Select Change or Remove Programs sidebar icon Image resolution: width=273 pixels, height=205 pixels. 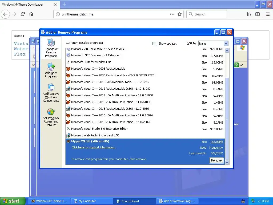point(51,48)
